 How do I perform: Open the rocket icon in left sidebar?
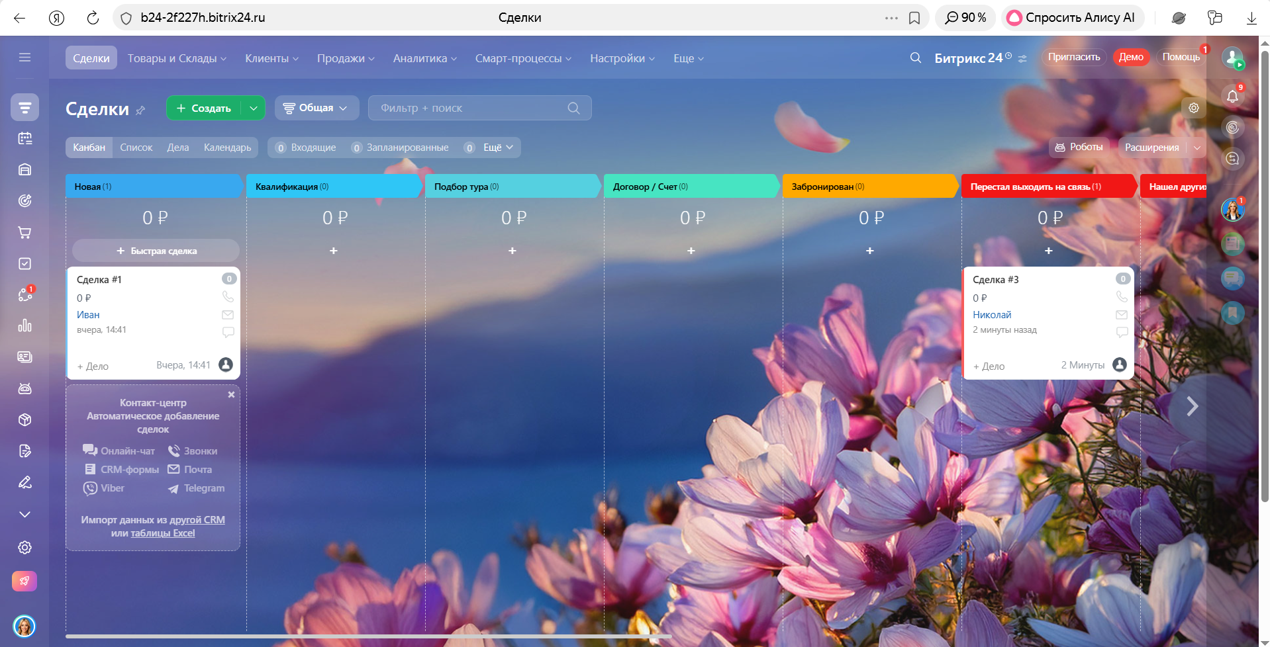(x=24, y=581)
